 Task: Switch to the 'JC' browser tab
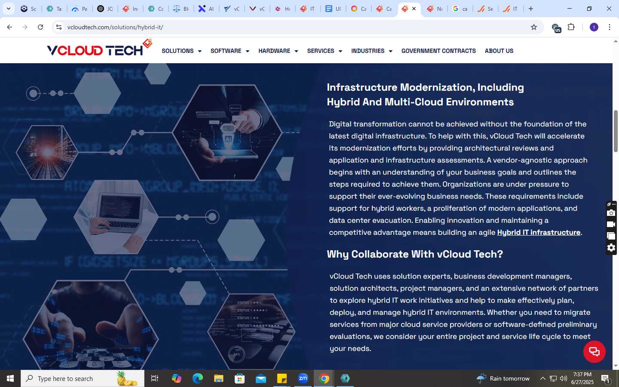coord(105,9)
